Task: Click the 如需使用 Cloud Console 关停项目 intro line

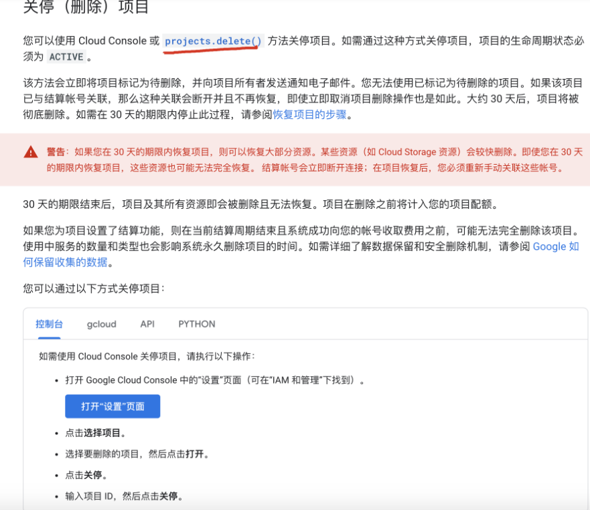Action: tap(147, 356)
